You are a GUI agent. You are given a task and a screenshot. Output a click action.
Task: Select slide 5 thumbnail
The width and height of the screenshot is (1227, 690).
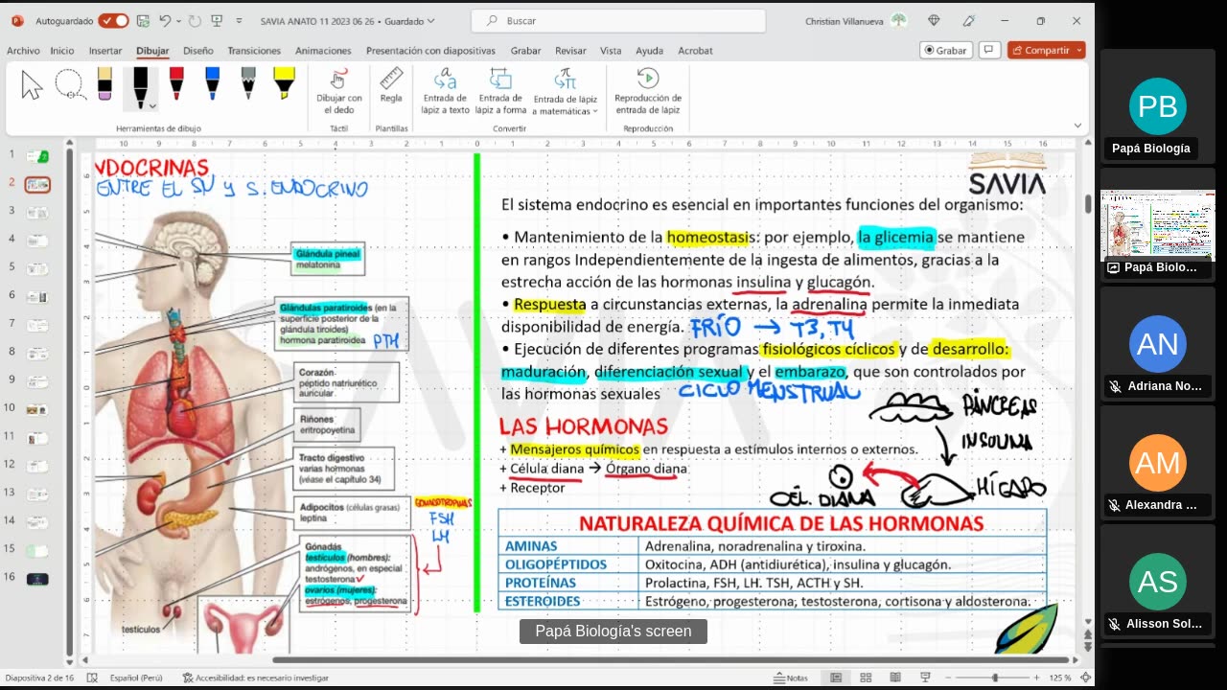[38, 268]
